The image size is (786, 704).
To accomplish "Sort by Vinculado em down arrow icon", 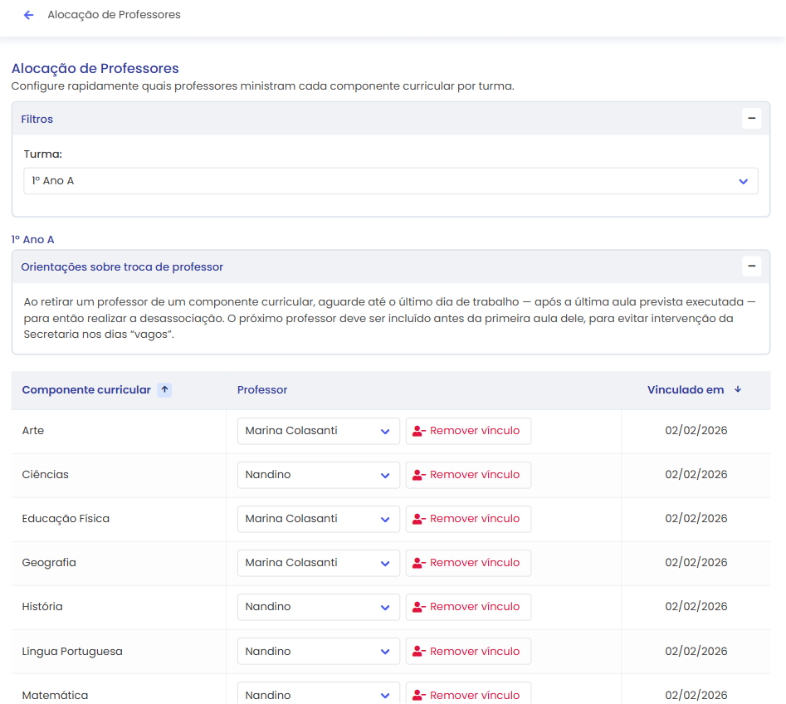I will point(738,389).
